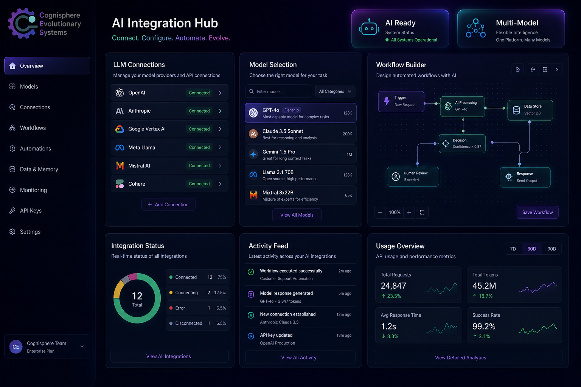Click the Mistral AI logo
The width and height of the screenshot is (581, 387).
120,166
